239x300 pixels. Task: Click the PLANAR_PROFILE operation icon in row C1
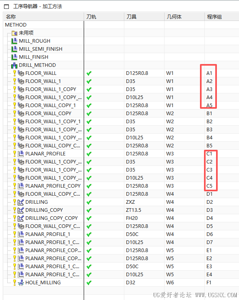click(21, 154)
